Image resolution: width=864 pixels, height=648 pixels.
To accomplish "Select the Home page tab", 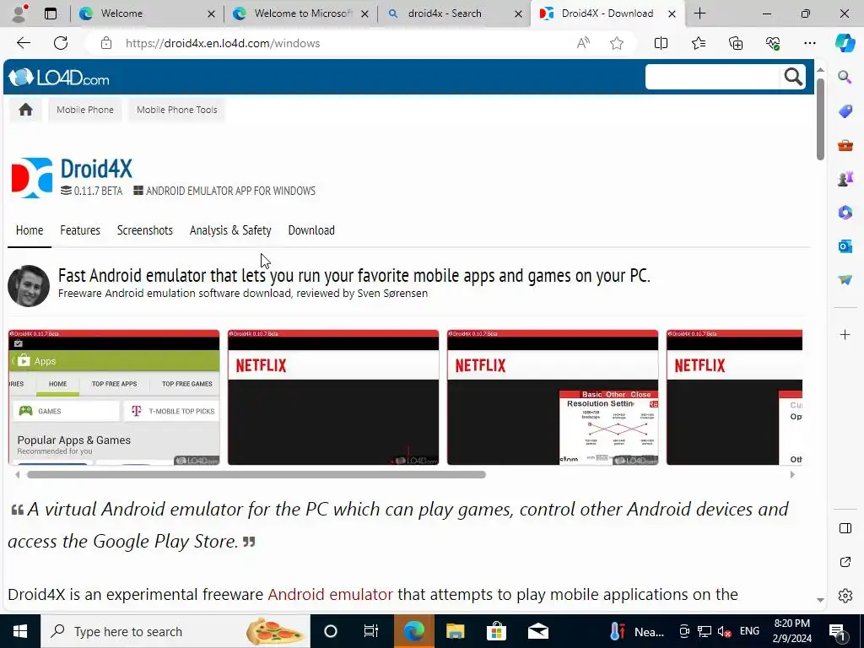I will click(30, 230).
